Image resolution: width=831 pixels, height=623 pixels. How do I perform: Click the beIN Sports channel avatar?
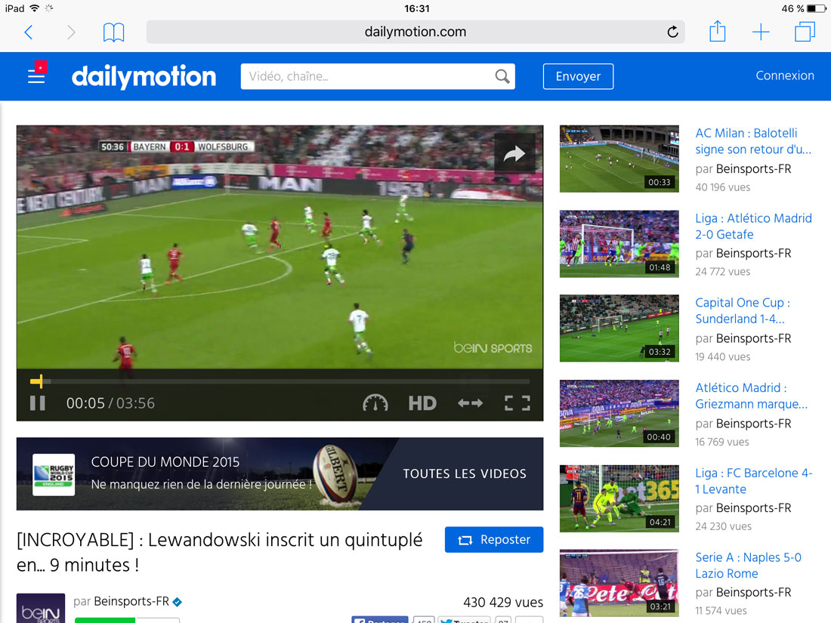click(41, 608)
